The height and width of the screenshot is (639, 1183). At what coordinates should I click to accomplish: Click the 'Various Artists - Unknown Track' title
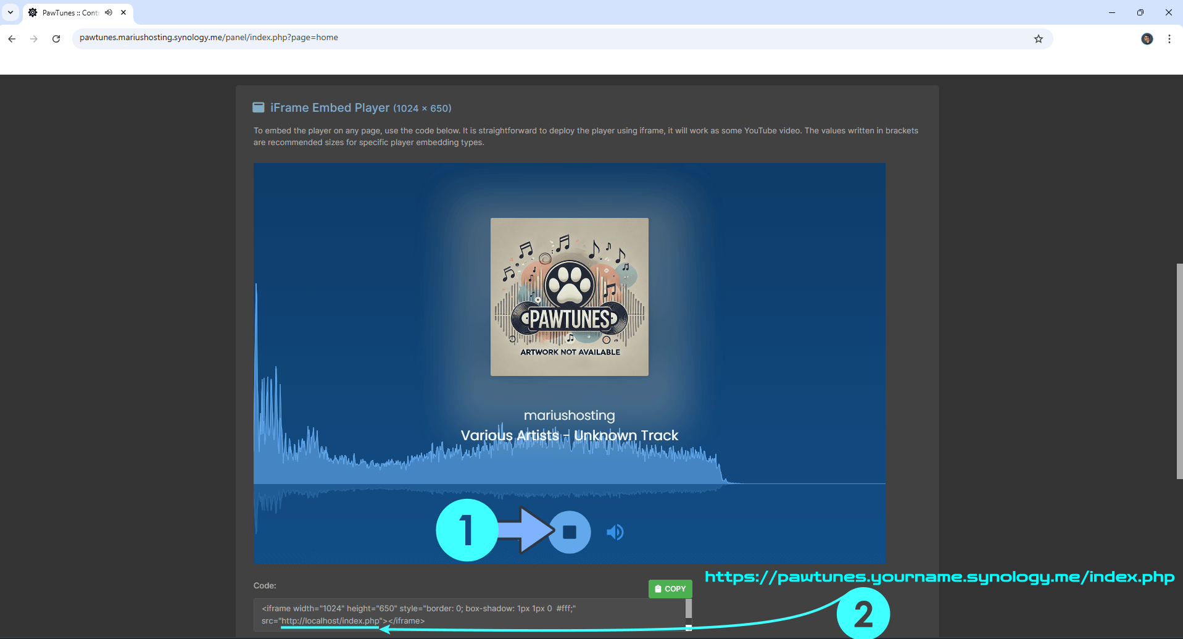point(570,435)
